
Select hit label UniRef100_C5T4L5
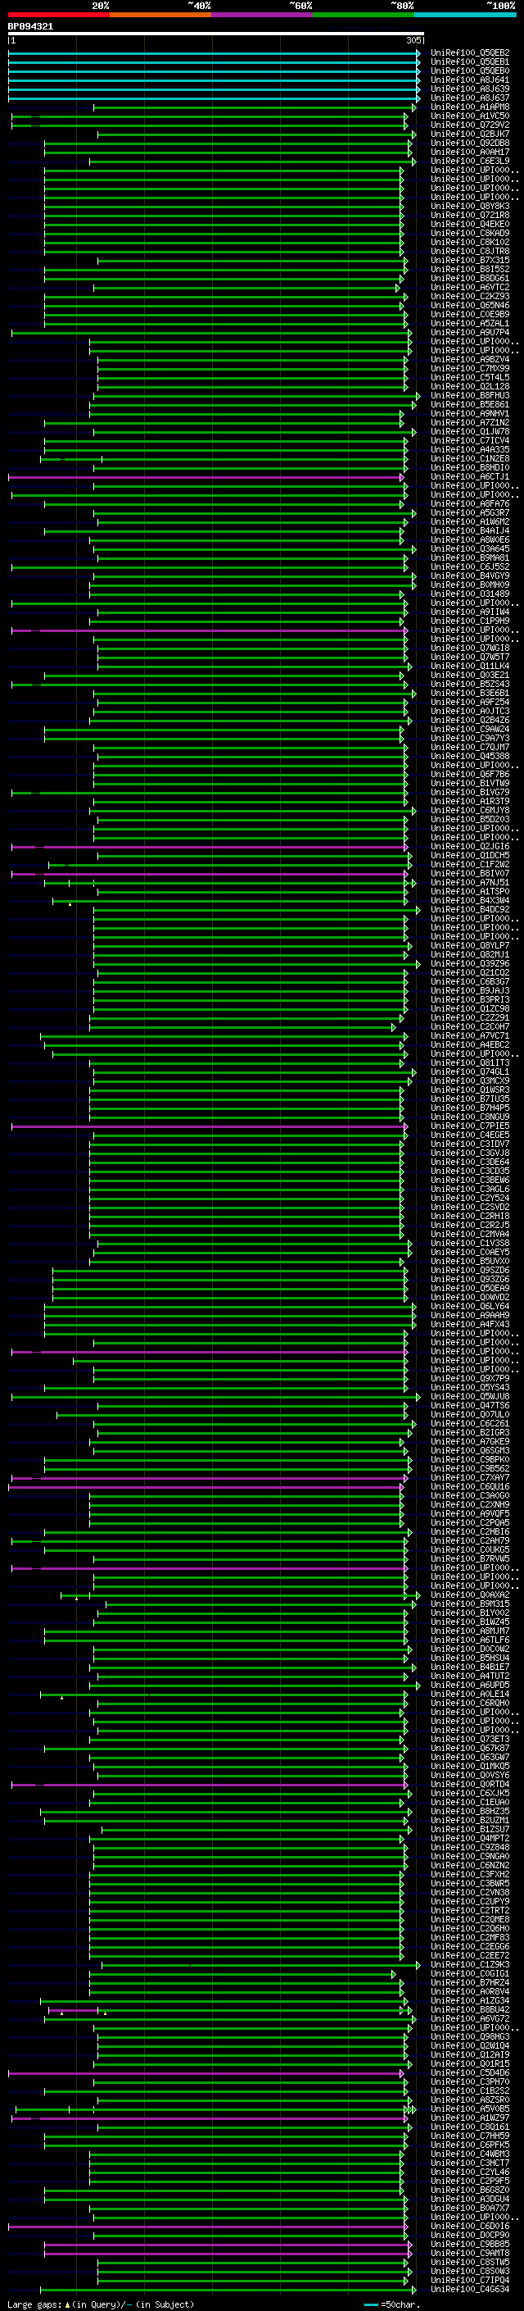[470, 378]
